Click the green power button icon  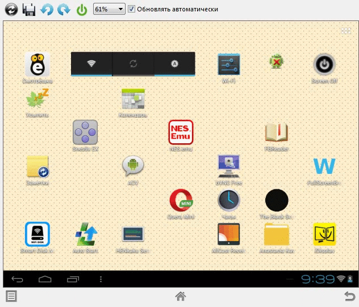[82, 10]
